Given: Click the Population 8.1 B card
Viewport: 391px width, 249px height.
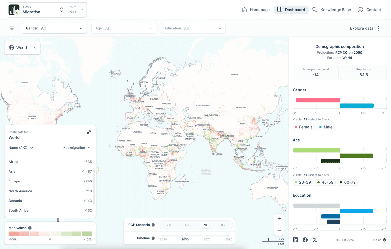Looking at the screenshot, I should 364,72.
